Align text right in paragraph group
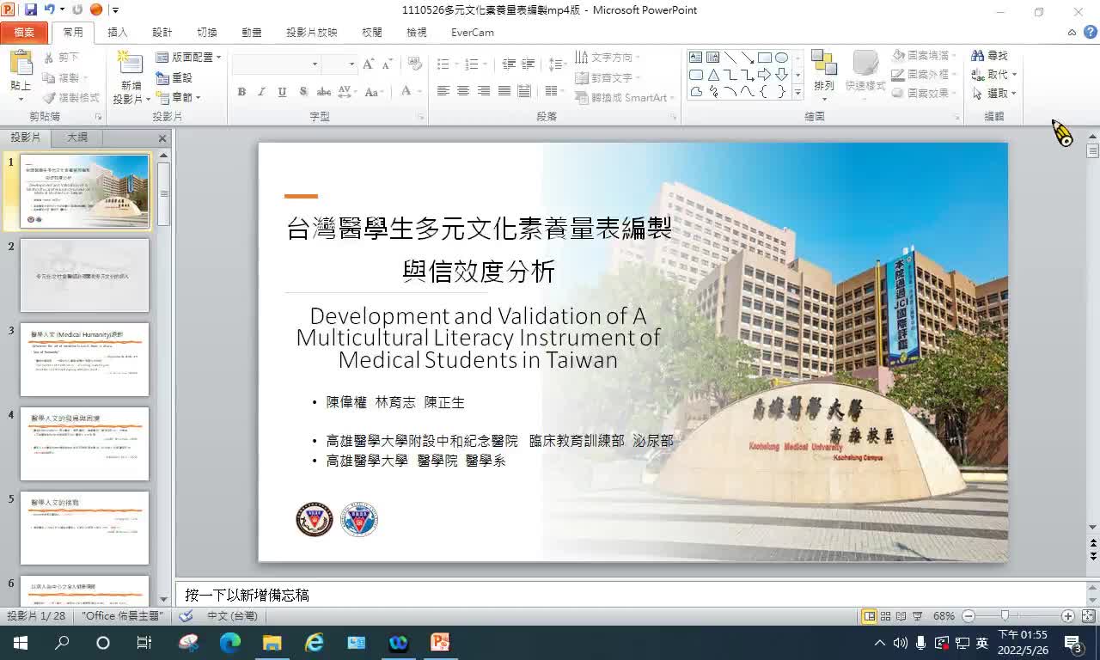Viewport: 1100px width, 660px height. [484, 91]
